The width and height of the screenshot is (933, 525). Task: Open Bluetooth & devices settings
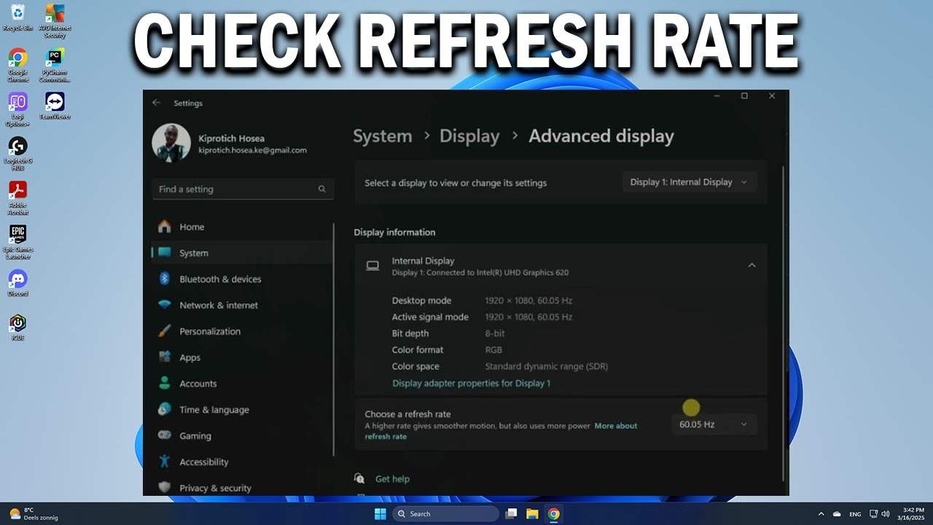(242, 279)
